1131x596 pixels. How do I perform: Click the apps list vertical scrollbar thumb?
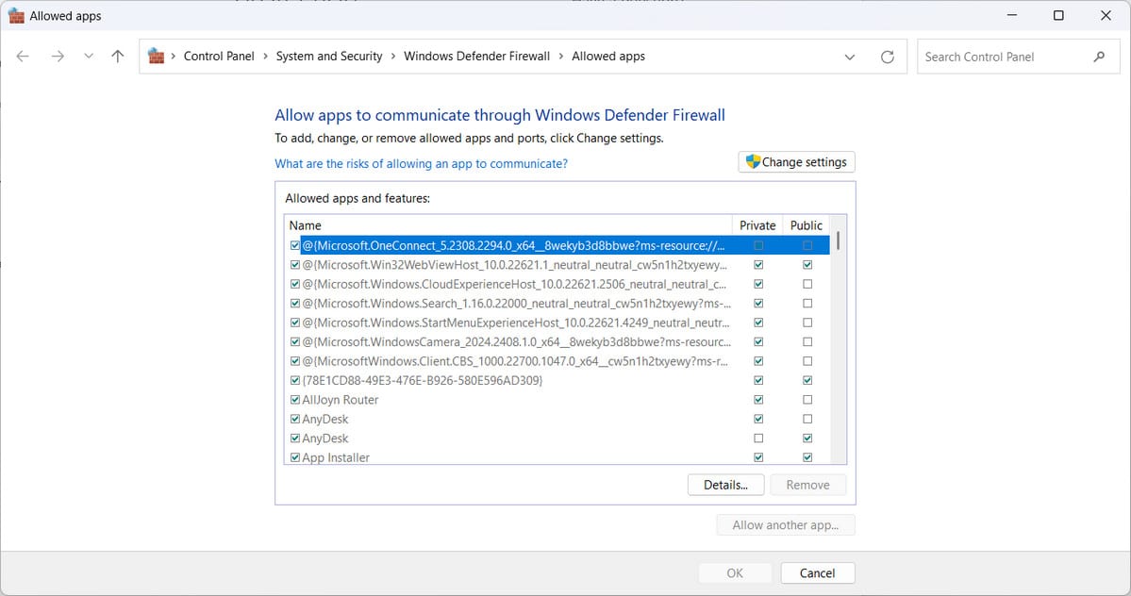[839, 241]
